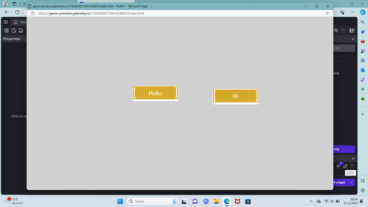Open the Edge sidebar Designer icon

[x=363, y=80]
